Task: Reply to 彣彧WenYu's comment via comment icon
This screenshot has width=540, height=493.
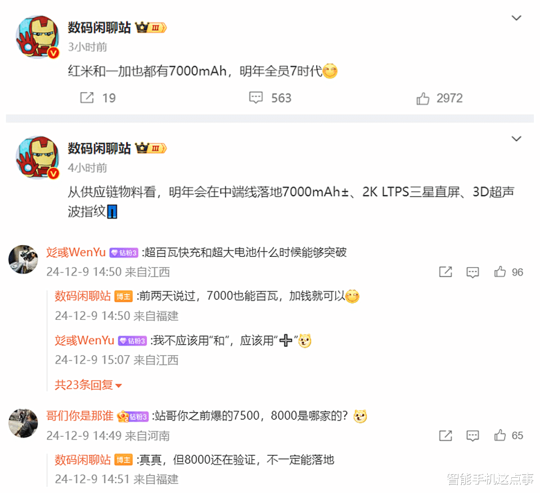Action: tap(472, 272)
